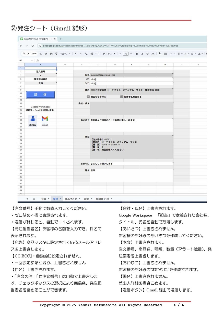Viewport: 224px width, 318px height.
Task: Click the 連絡先 contacts icon
Action: (33, 121)
